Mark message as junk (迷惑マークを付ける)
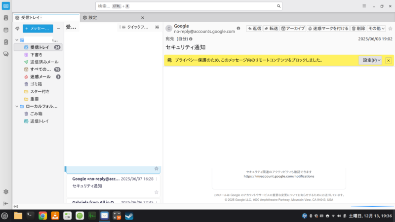This screenshot has width=395, height=222. (x=328, y=29)
